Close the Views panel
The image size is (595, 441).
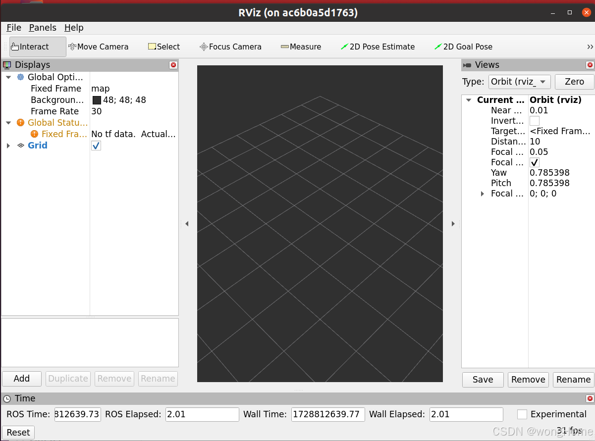(x=590, y=65)
